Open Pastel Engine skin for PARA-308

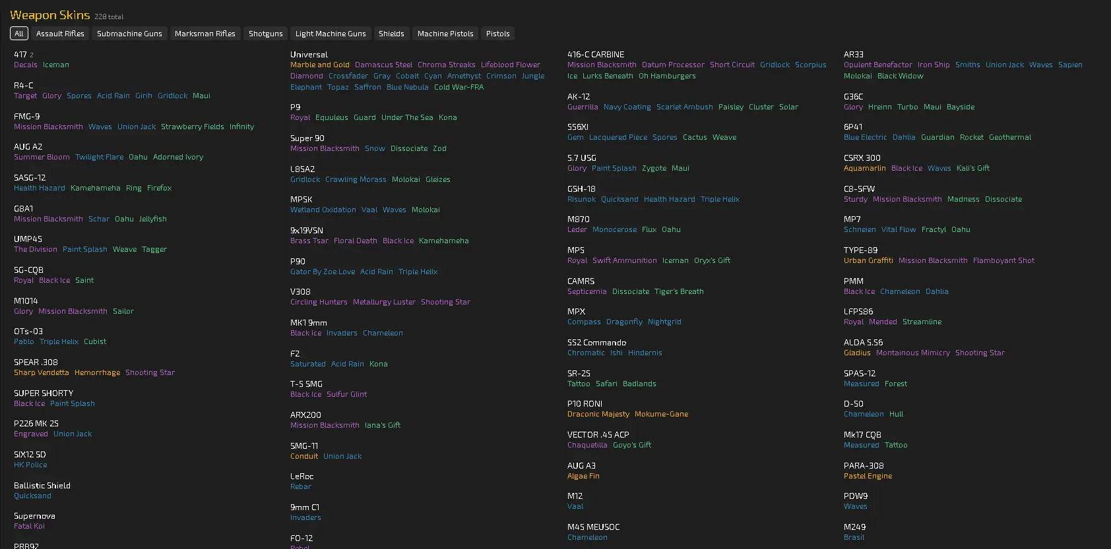[868, 477]
